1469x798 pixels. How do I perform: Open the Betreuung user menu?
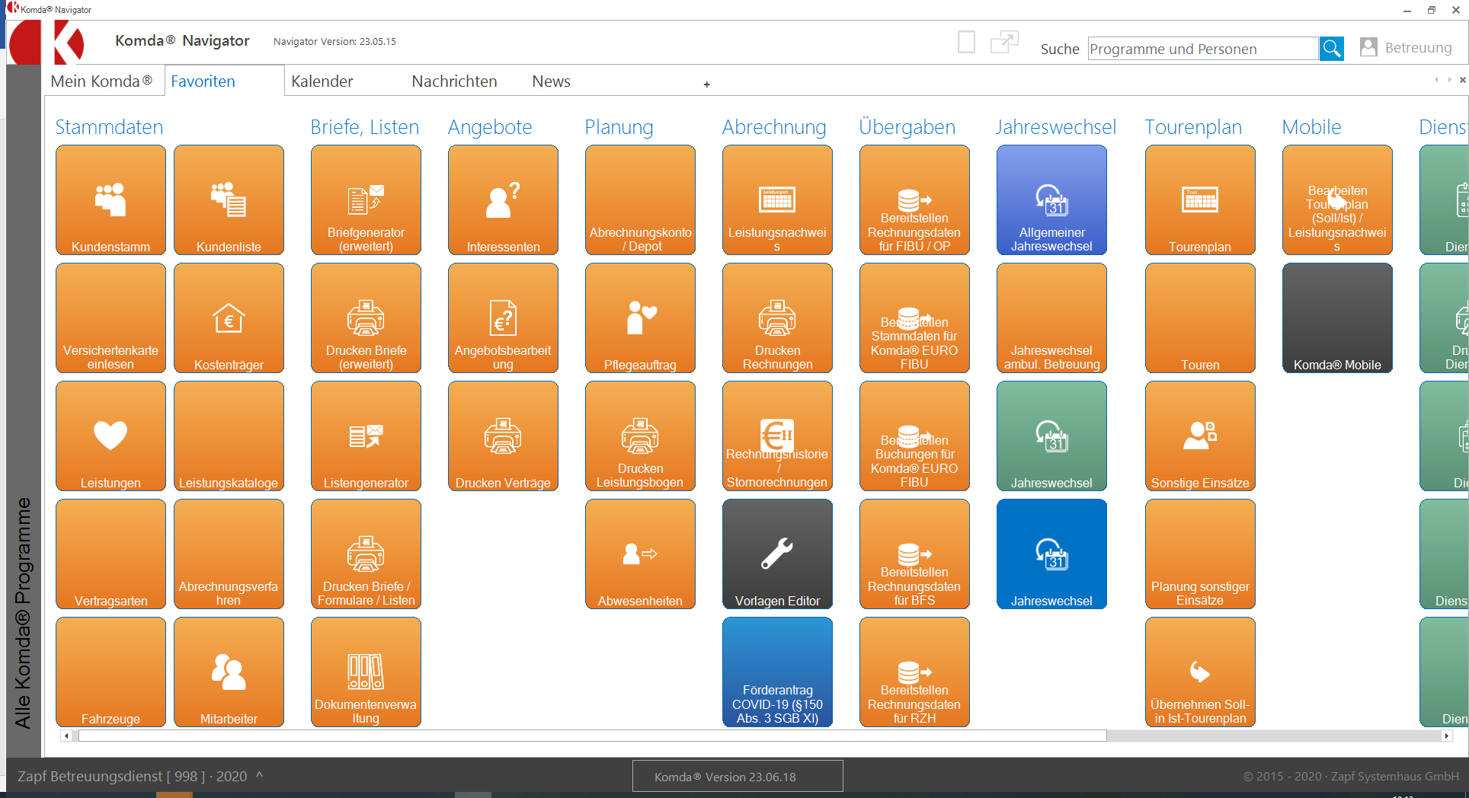tap(1406, 47)
